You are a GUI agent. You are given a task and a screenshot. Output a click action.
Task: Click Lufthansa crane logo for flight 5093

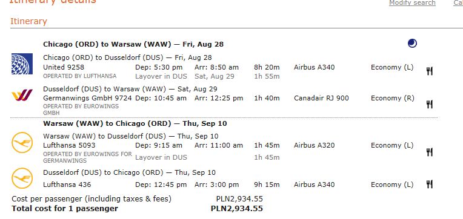point(22,143)
